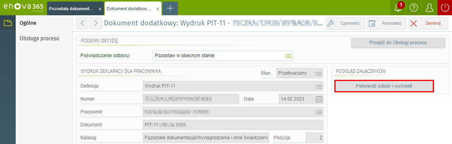Open the calendar picker for Data field
The image size is (452, 144).
[x=319, y=99]
